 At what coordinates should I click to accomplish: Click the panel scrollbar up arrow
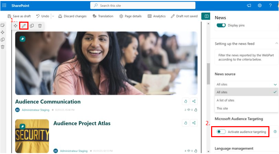click(208, 24)
